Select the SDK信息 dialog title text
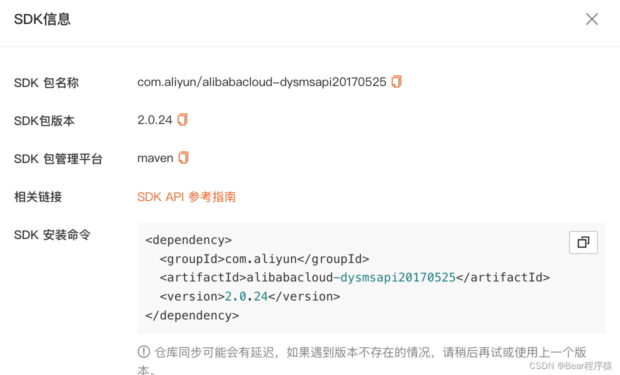Viewport: 620px width, 375px height. (42, 18)
